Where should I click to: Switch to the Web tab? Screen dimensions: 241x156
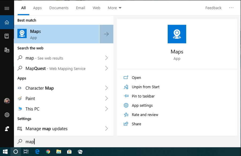point(96,8)
